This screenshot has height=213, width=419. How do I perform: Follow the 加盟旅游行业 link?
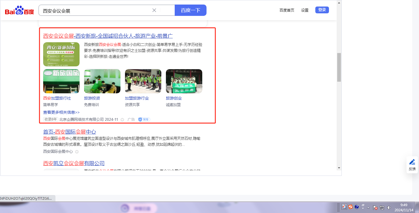(x=137, y=98)
